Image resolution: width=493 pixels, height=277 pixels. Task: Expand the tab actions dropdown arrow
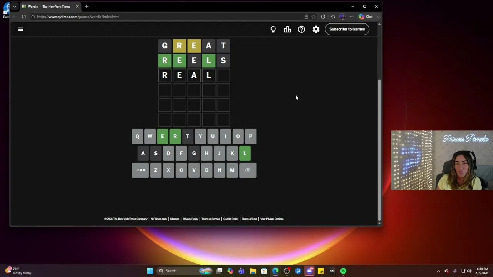(x=14, y=7)
